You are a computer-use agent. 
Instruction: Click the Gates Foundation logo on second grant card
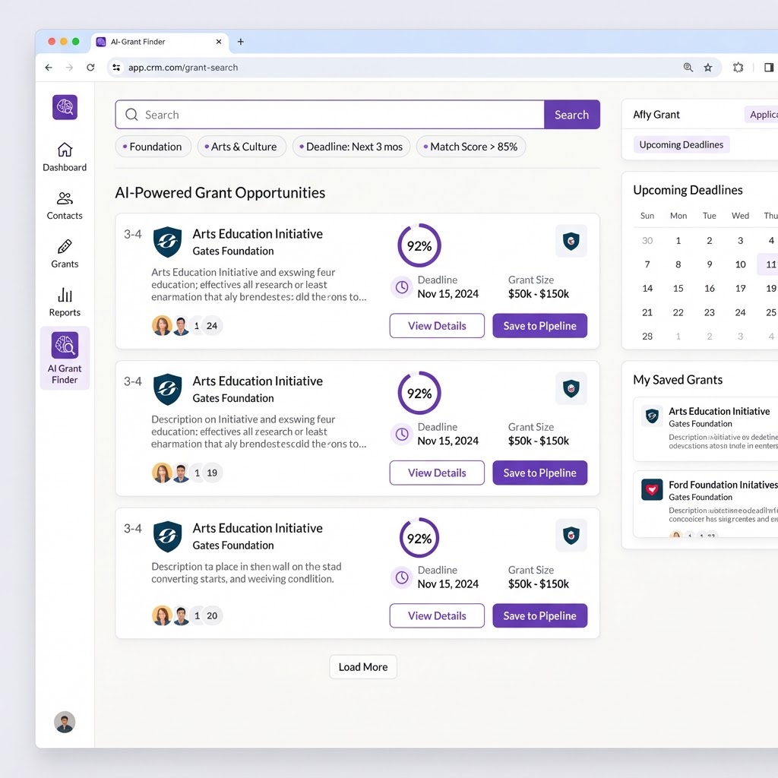(x=167, y=389)
